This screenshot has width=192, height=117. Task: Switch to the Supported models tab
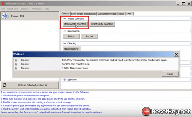(x=107, y=14)
